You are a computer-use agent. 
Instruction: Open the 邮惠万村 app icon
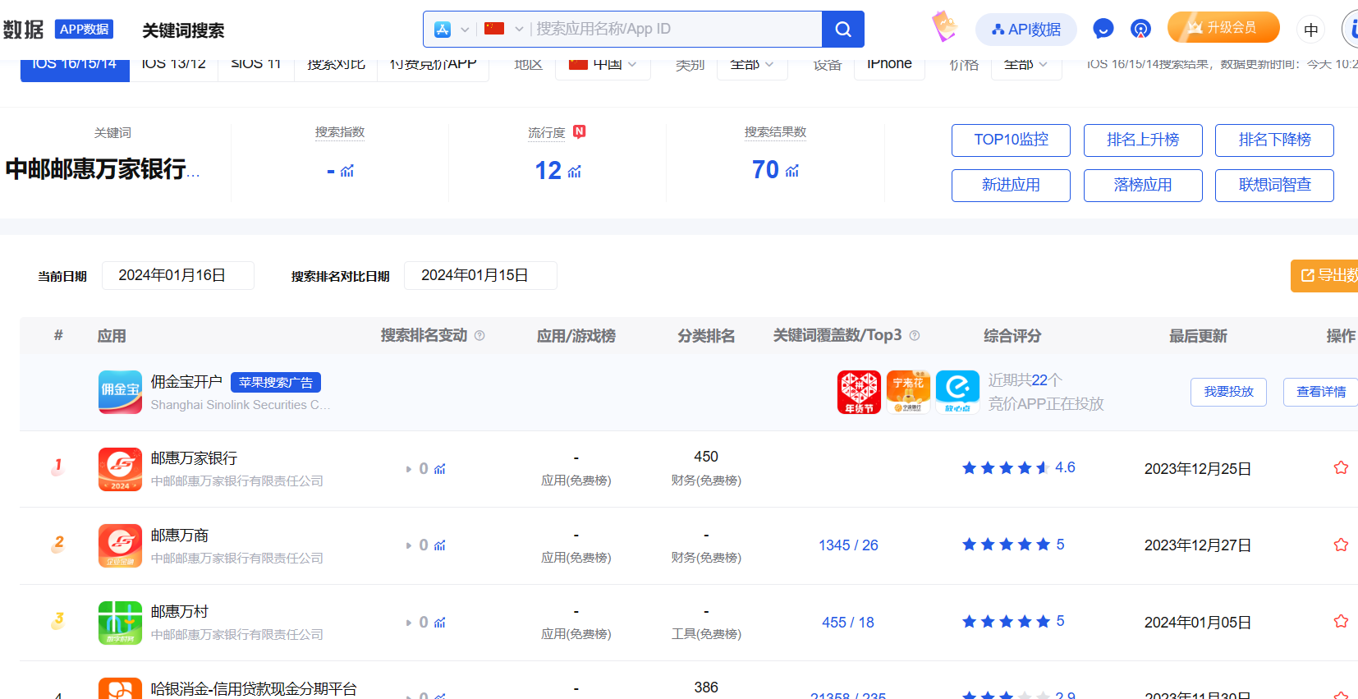coord(120,623)
